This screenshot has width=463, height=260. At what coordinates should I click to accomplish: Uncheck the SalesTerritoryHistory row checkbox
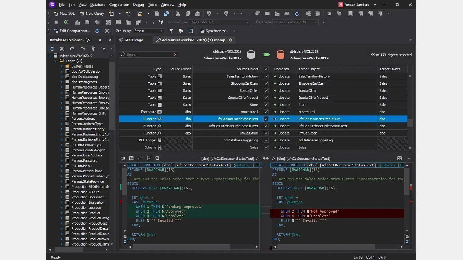point(266,77)
